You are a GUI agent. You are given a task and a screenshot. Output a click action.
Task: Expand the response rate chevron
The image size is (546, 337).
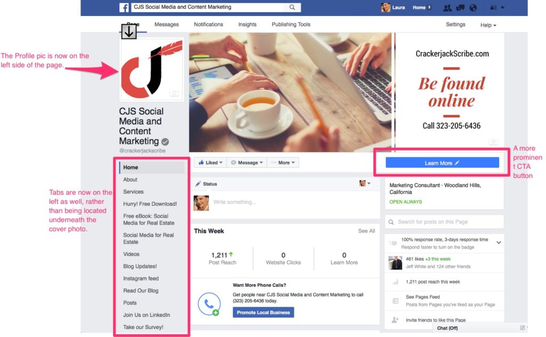pos(499,243)
